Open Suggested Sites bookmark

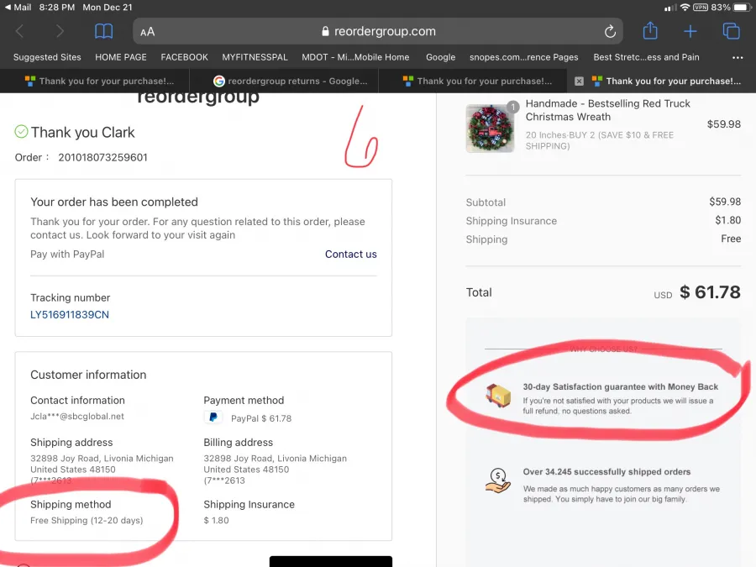point(47,57)
